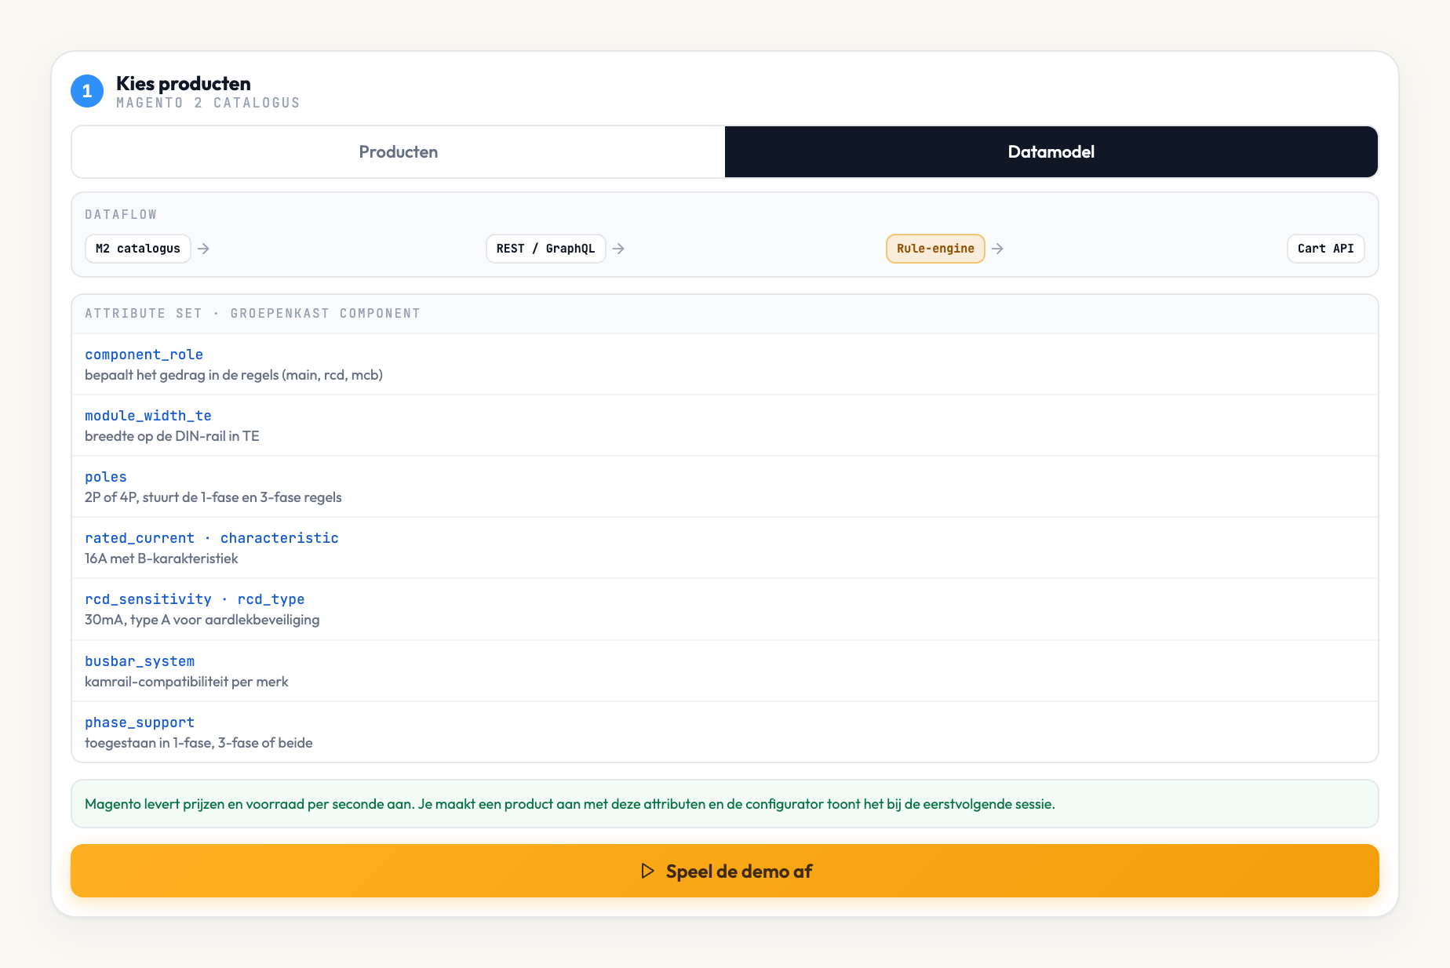Click the green Magento levert prijzen notice
Image resolution: width=1450 pixels, height=968 pixels.
coord(725,803)
